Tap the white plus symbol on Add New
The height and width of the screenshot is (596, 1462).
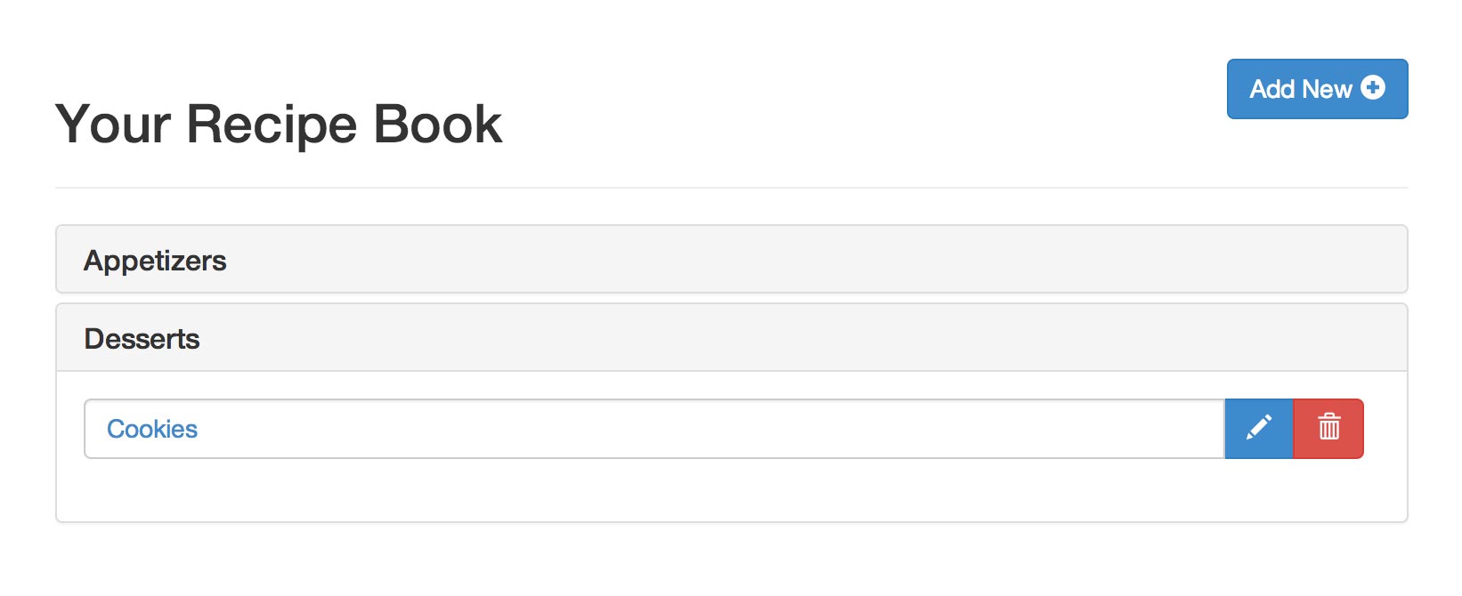click(1373, 87)
